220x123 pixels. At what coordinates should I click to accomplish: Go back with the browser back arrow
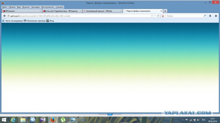pyautogui.click(x=4, y=16)
